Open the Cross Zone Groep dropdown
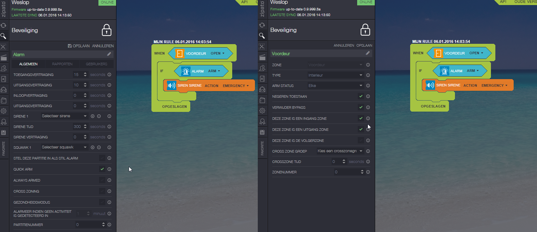 point(340,151)
